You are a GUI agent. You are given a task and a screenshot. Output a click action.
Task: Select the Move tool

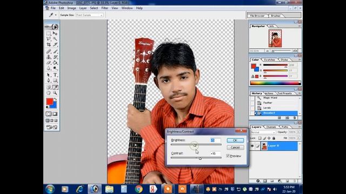coord(55,33)
